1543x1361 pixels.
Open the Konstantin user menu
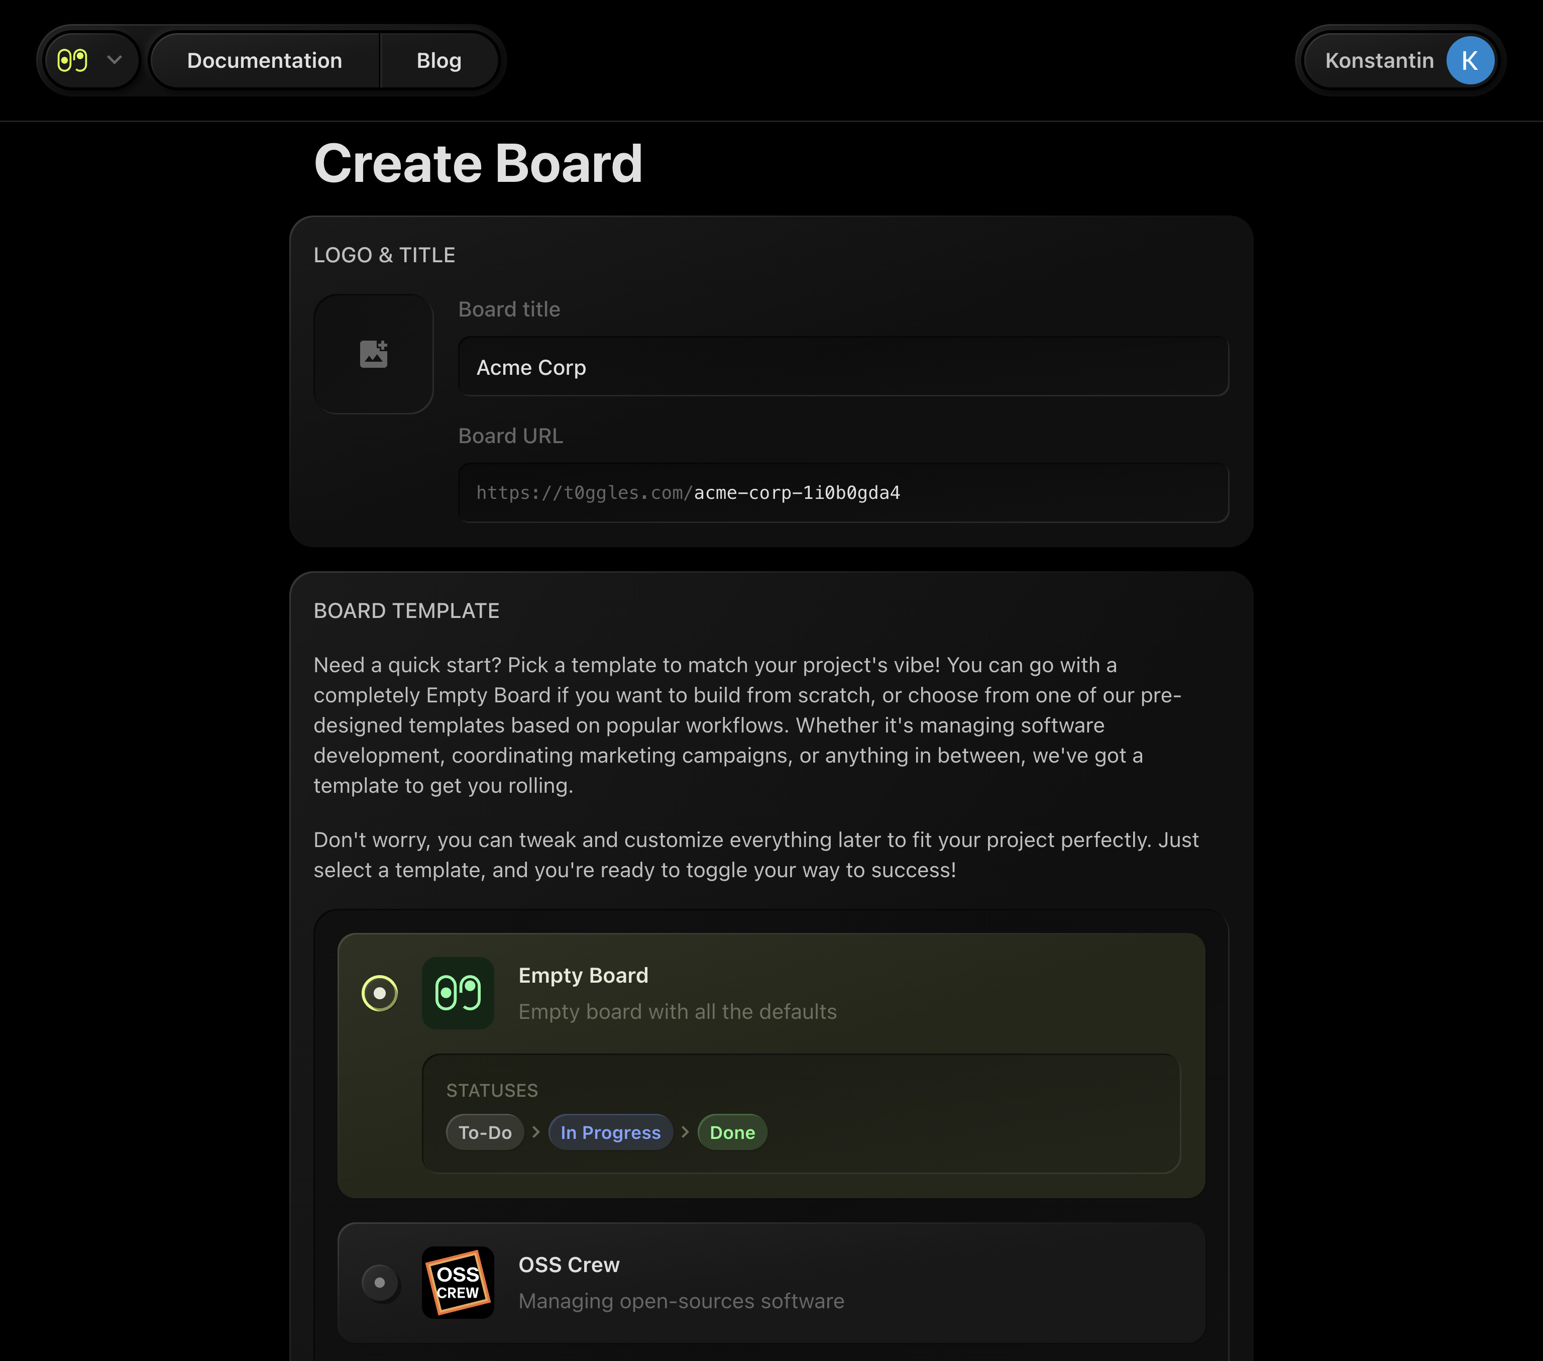[x=1378, y=60]
